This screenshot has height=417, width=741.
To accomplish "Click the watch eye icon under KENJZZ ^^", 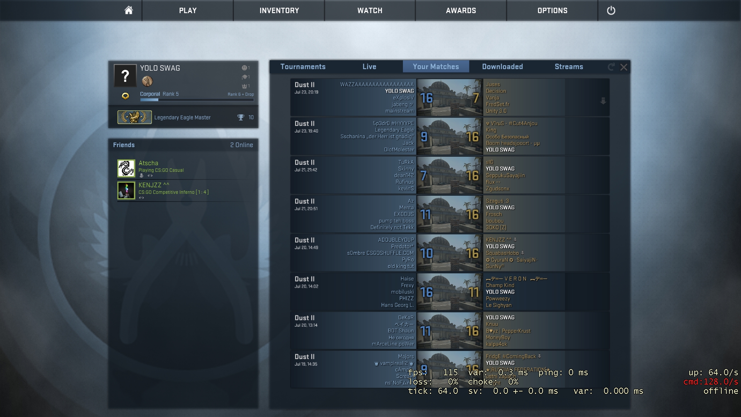I will pyautogui.click(x=141, y=198).
